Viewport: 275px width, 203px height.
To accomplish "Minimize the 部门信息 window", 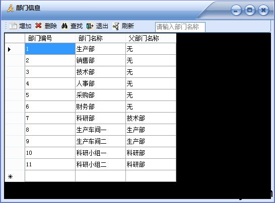I will pos(236,11).
